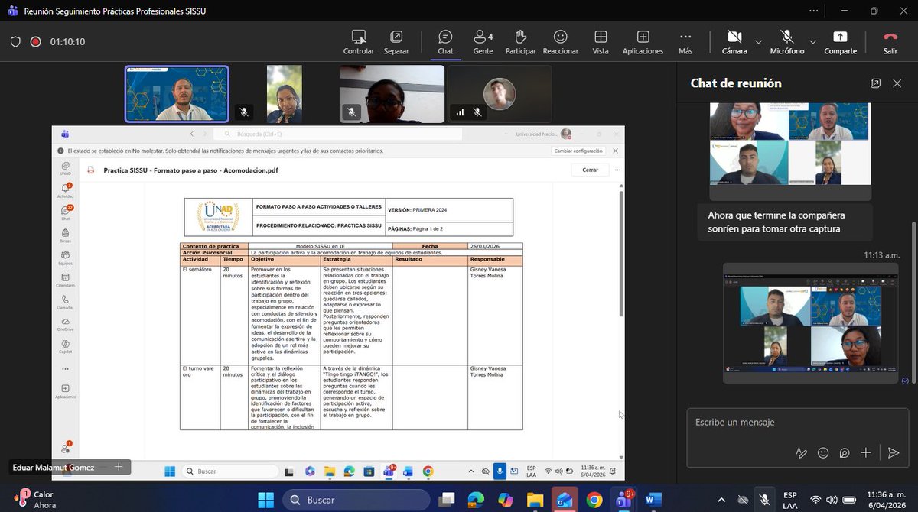Pop out the Chat de reunión panel
This screenshot has width=918, height=512.
click(875, 83)
